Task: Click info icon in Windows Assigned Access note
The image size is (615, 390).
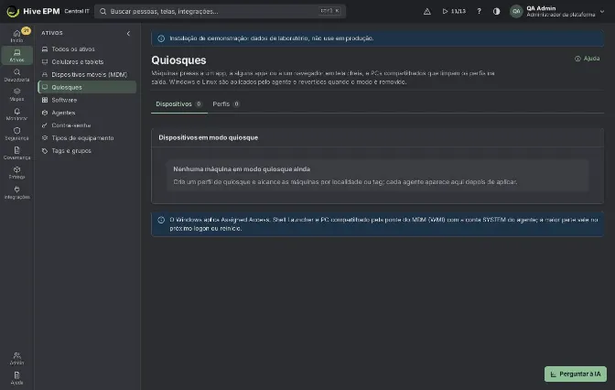Action: (161, 220)
